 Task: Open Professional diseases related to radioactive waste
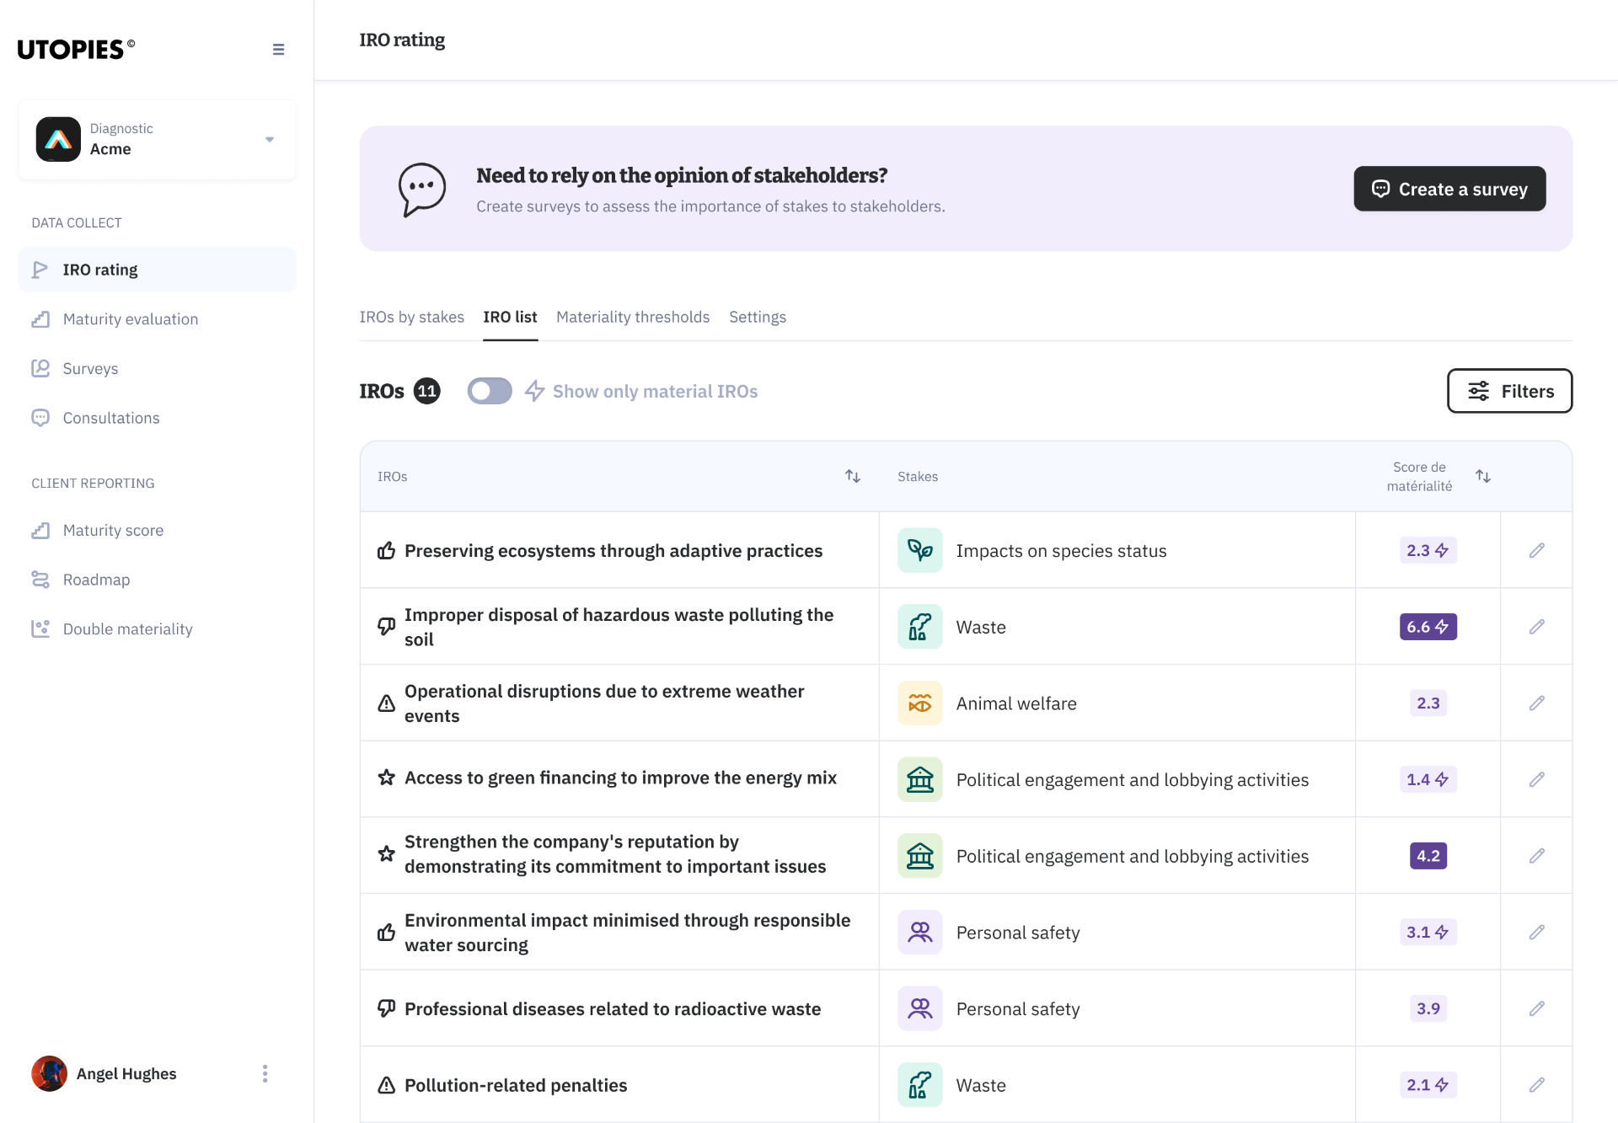tap(613, 1008)
